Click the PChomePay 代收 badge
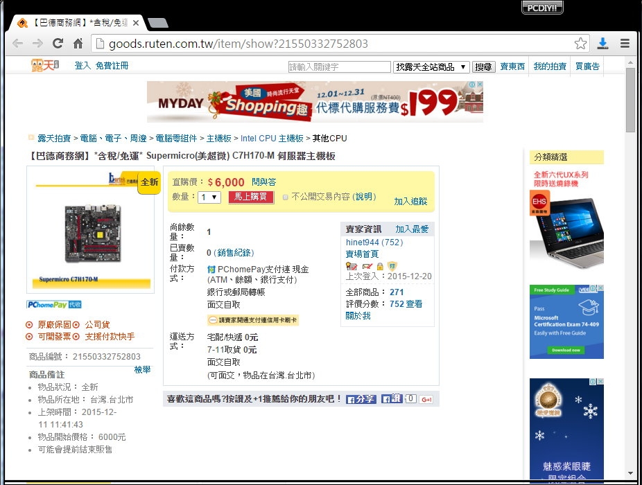 [x=54, y=304]
